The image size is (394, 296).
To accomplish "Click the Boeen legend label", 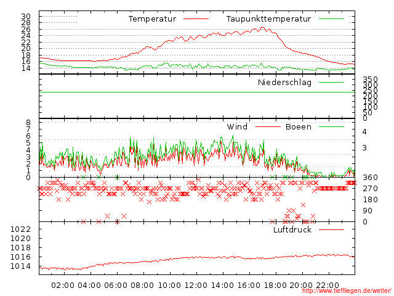I will point(299,127).
